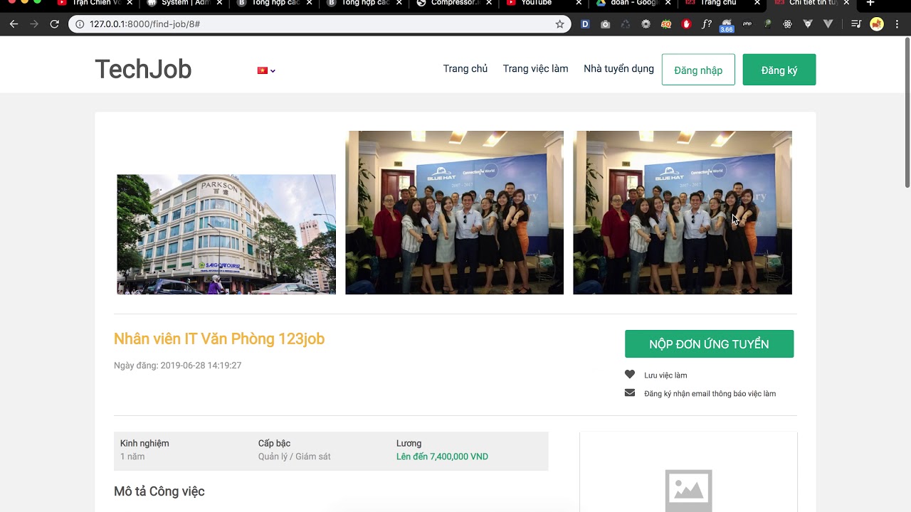Click the browser forward arrow

coord(34,24)
